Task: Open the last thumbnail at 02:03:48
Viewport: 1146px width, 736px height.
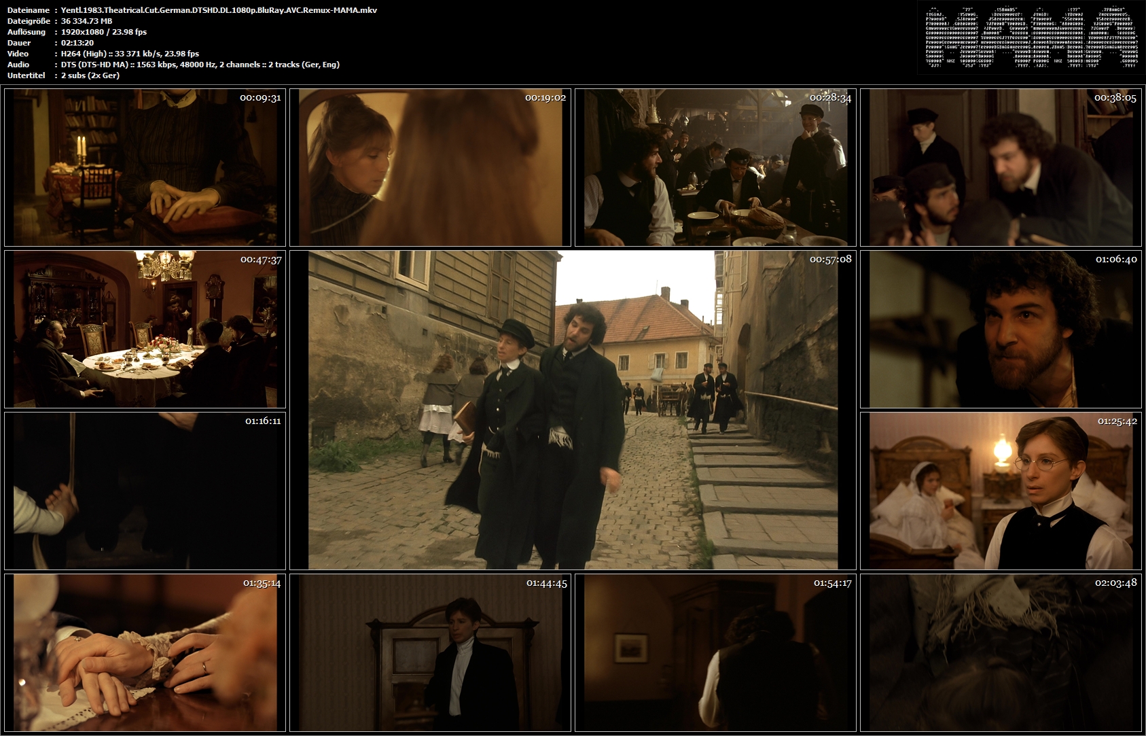Action: click(x=1001, y=652)
